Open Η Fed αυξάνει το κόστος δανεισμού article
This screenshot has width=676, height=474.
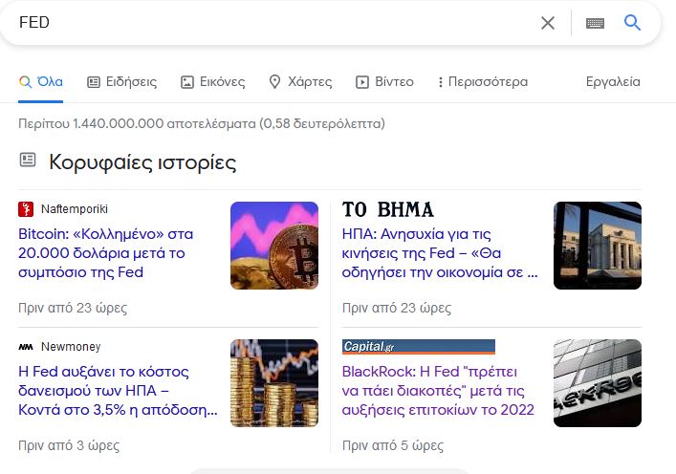[x=118, y=391]
